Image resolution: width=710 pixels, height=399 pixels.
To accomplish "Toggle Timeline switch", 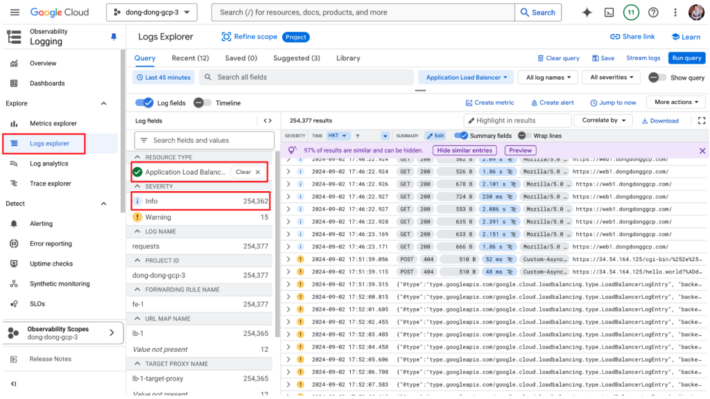I will 202,103.
